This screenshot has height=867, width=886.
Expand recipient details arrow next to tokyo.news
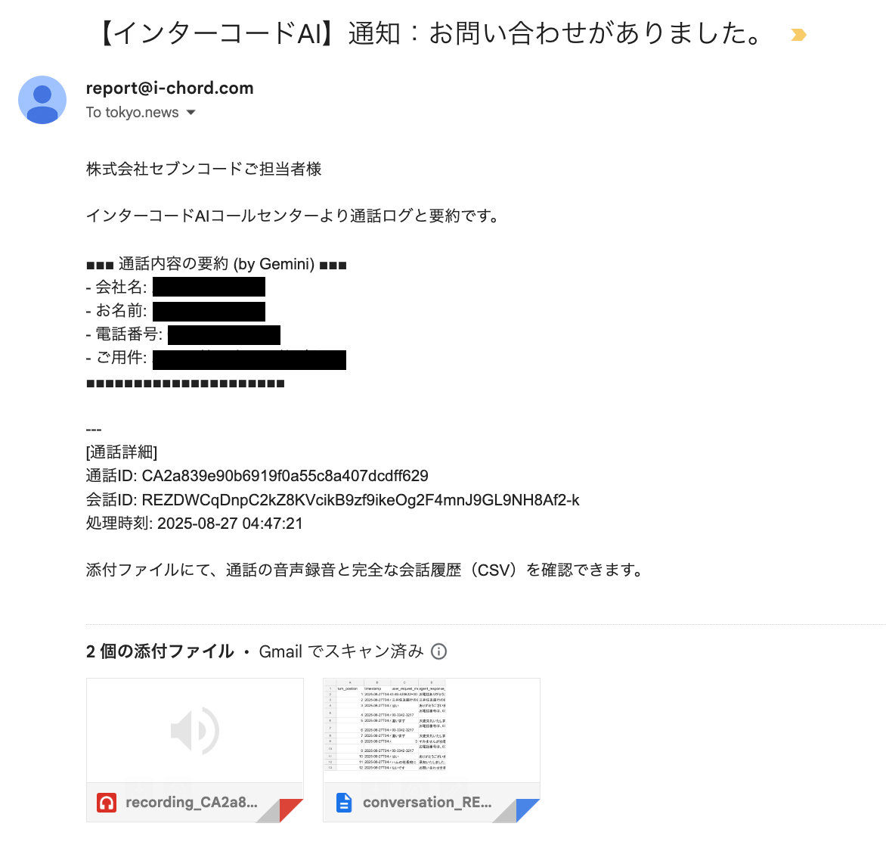(191, 113)
